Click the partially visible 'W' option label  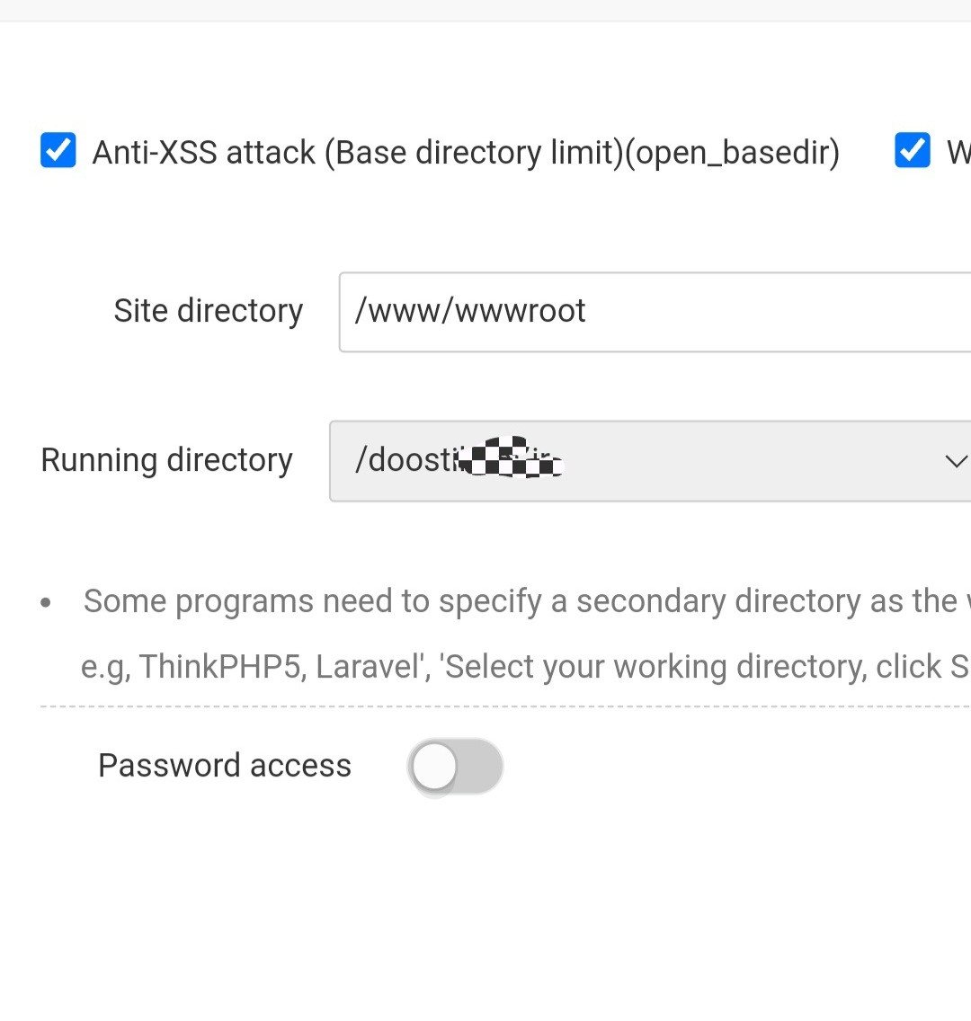pos(958,152)
